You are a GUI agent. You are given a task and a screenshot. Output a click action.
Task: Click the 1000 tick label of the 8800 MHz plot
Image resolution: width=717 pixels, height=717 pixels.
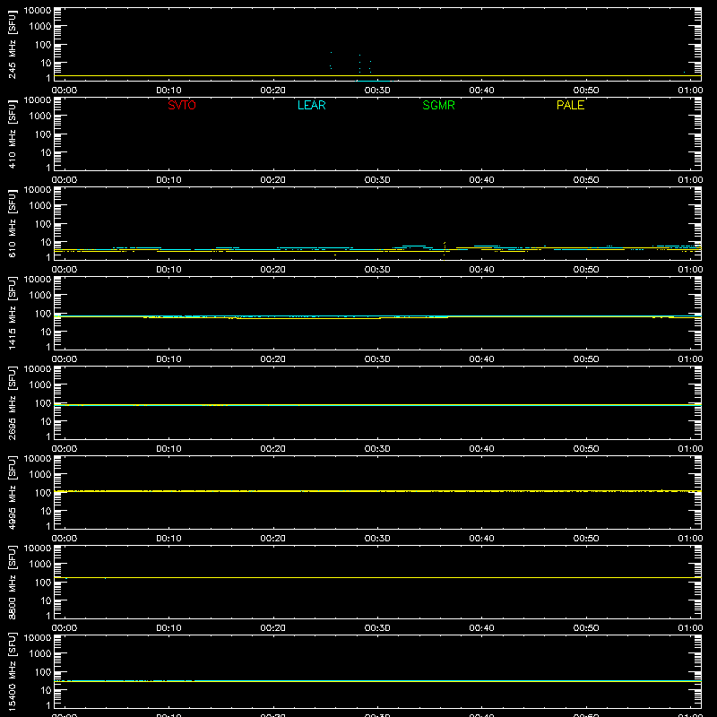[x=40, y=565]
